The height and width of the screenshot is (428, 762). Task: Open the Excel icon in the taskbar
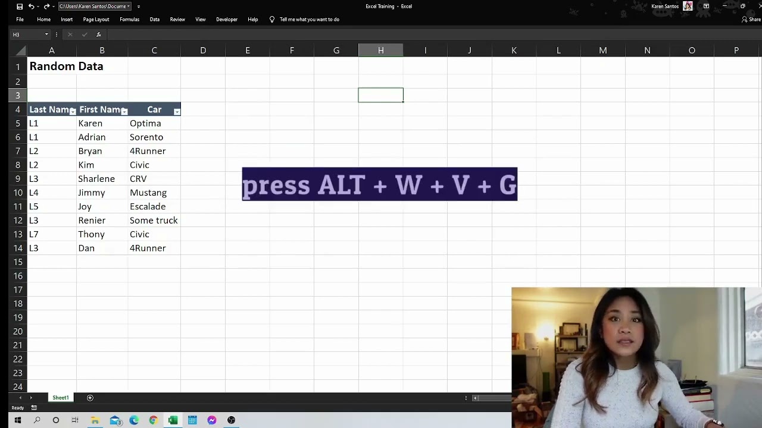coord(173,420)
